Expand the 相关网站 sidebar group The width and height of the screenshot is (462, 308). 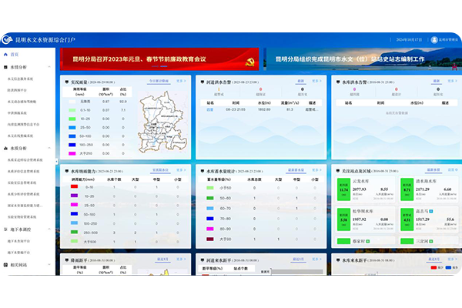coord(51,264)
